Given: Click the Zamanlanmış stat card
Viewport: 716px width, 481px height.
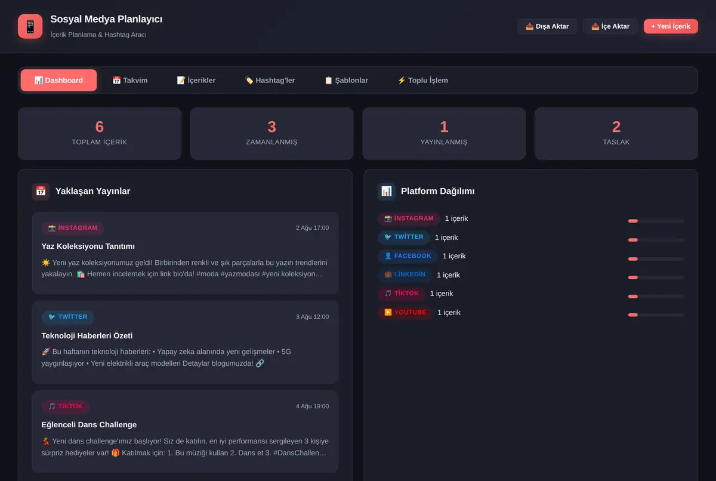Looking at the screenshot, I should pos(271,134).
